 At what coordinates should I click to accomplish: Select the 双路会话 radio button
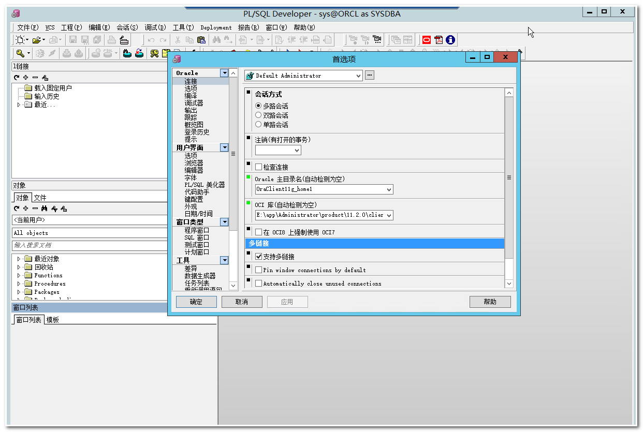pos(258,115)
